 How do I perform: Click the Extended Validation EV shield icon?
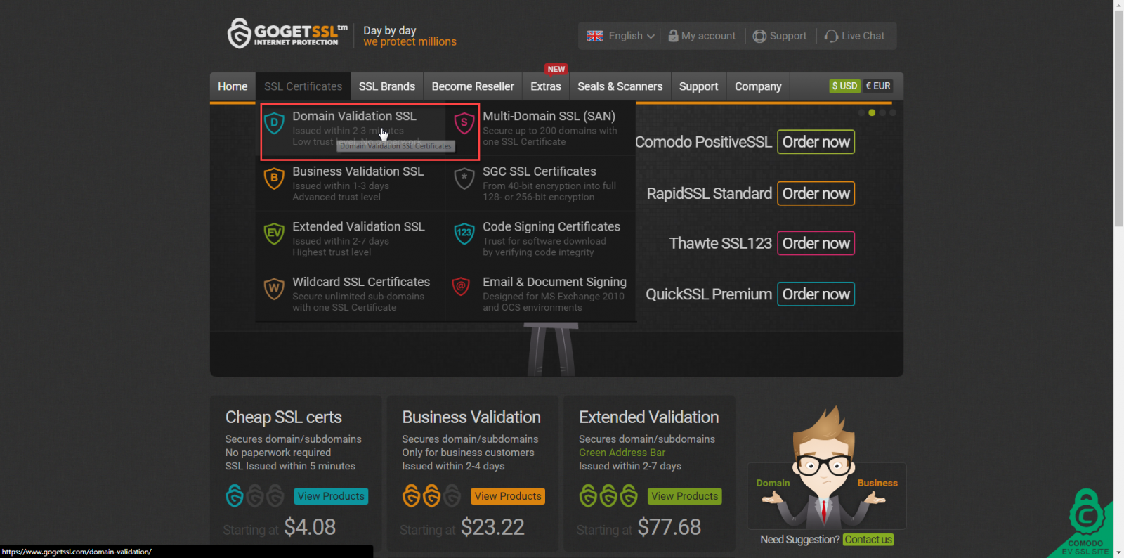click(x=274, y=233)
